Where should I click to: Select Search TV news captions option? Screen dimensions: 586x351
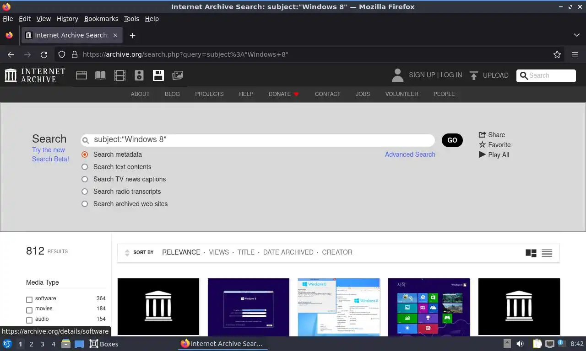tap(85, 179)
